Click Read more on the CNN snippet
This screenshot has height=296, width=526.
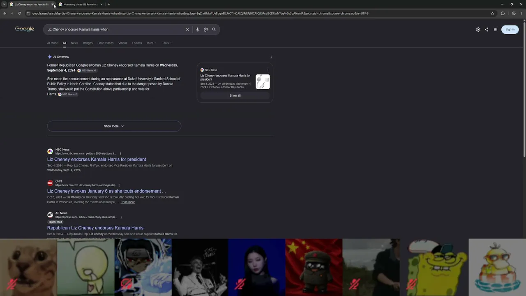point(128,202)
